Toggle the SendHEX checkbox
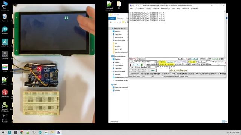The height and width of the screenshot is (135, 241). 189,61
